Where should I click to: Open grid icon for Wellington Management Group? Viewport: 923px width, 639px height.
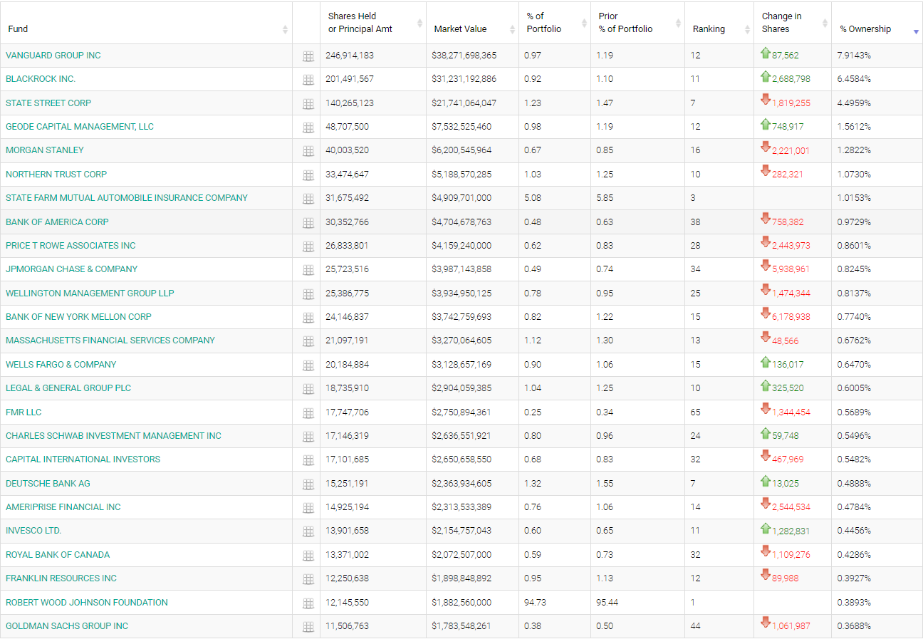(x=308, y=294)
